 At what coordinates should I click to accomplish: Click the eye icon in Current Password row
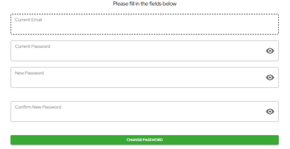point(270,51)
